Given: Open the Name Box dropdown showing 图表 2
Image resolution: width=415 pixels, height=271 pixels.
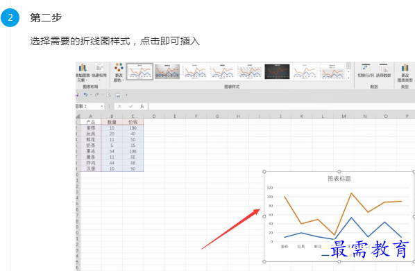Looking at the screenshot, I should (x=102, y=106).
